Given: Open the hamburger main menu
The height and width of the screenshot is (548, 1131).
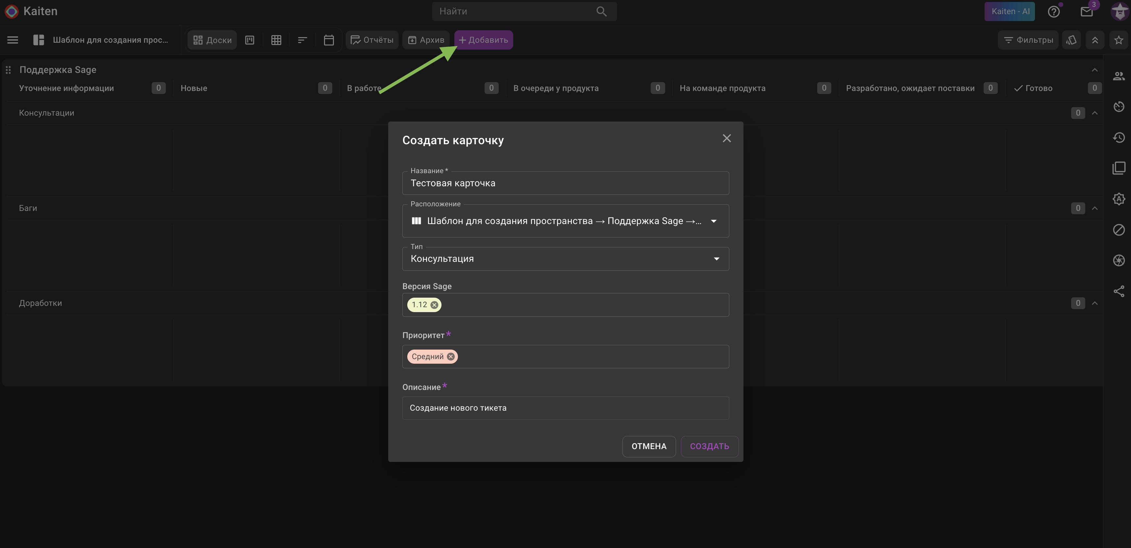Looking at the screenshot, I should click(x=13, y=40).
